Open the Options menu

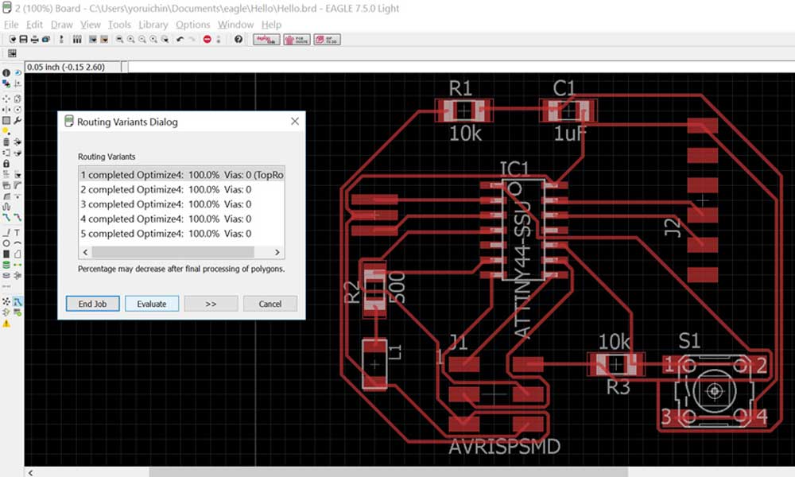point(192,25)
